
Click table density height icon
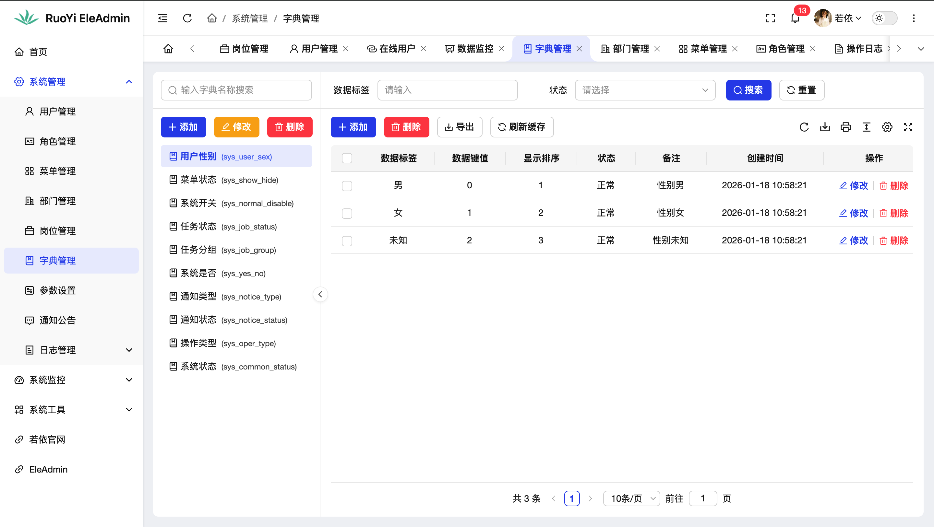866,127
